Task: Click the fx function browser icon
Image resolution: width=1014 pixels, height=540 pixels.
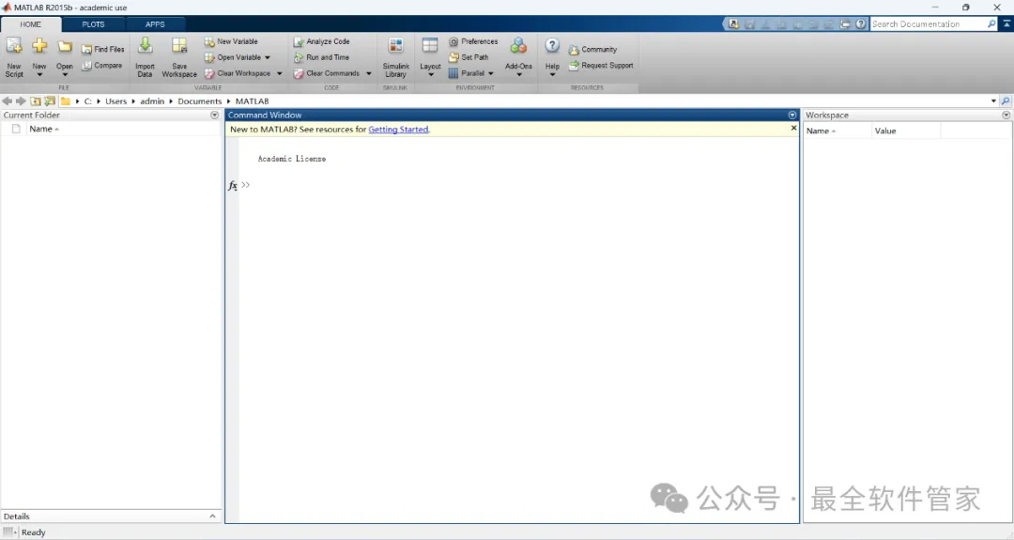Action: tap(233, 186)
